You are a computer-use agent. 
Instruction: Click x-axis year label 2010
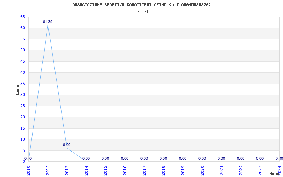tap(29, 170)
